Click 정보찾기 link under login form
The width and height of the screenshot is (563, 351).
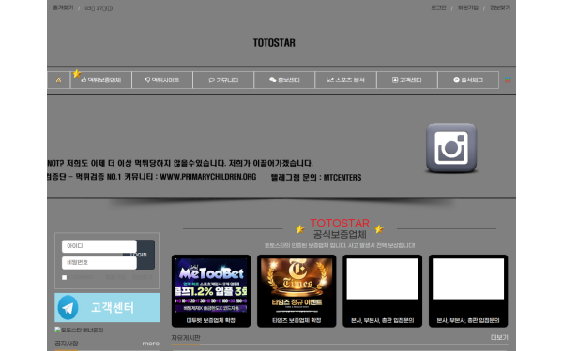point(143,277)
